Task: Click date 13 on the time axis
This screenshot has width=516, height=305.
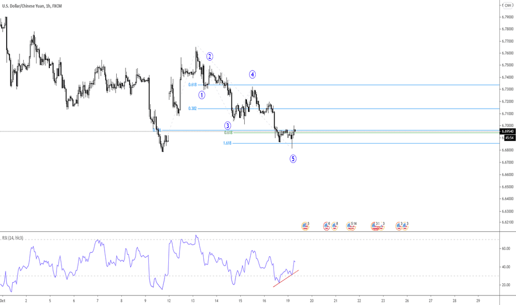Action: 193,301
